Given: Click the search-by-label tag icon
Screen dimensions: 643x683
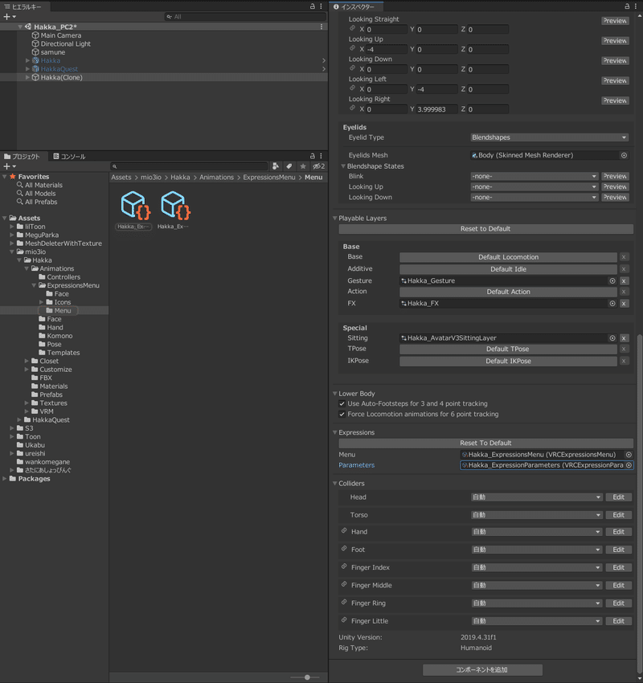Looking at the screenshot, I should pos(289,166).
